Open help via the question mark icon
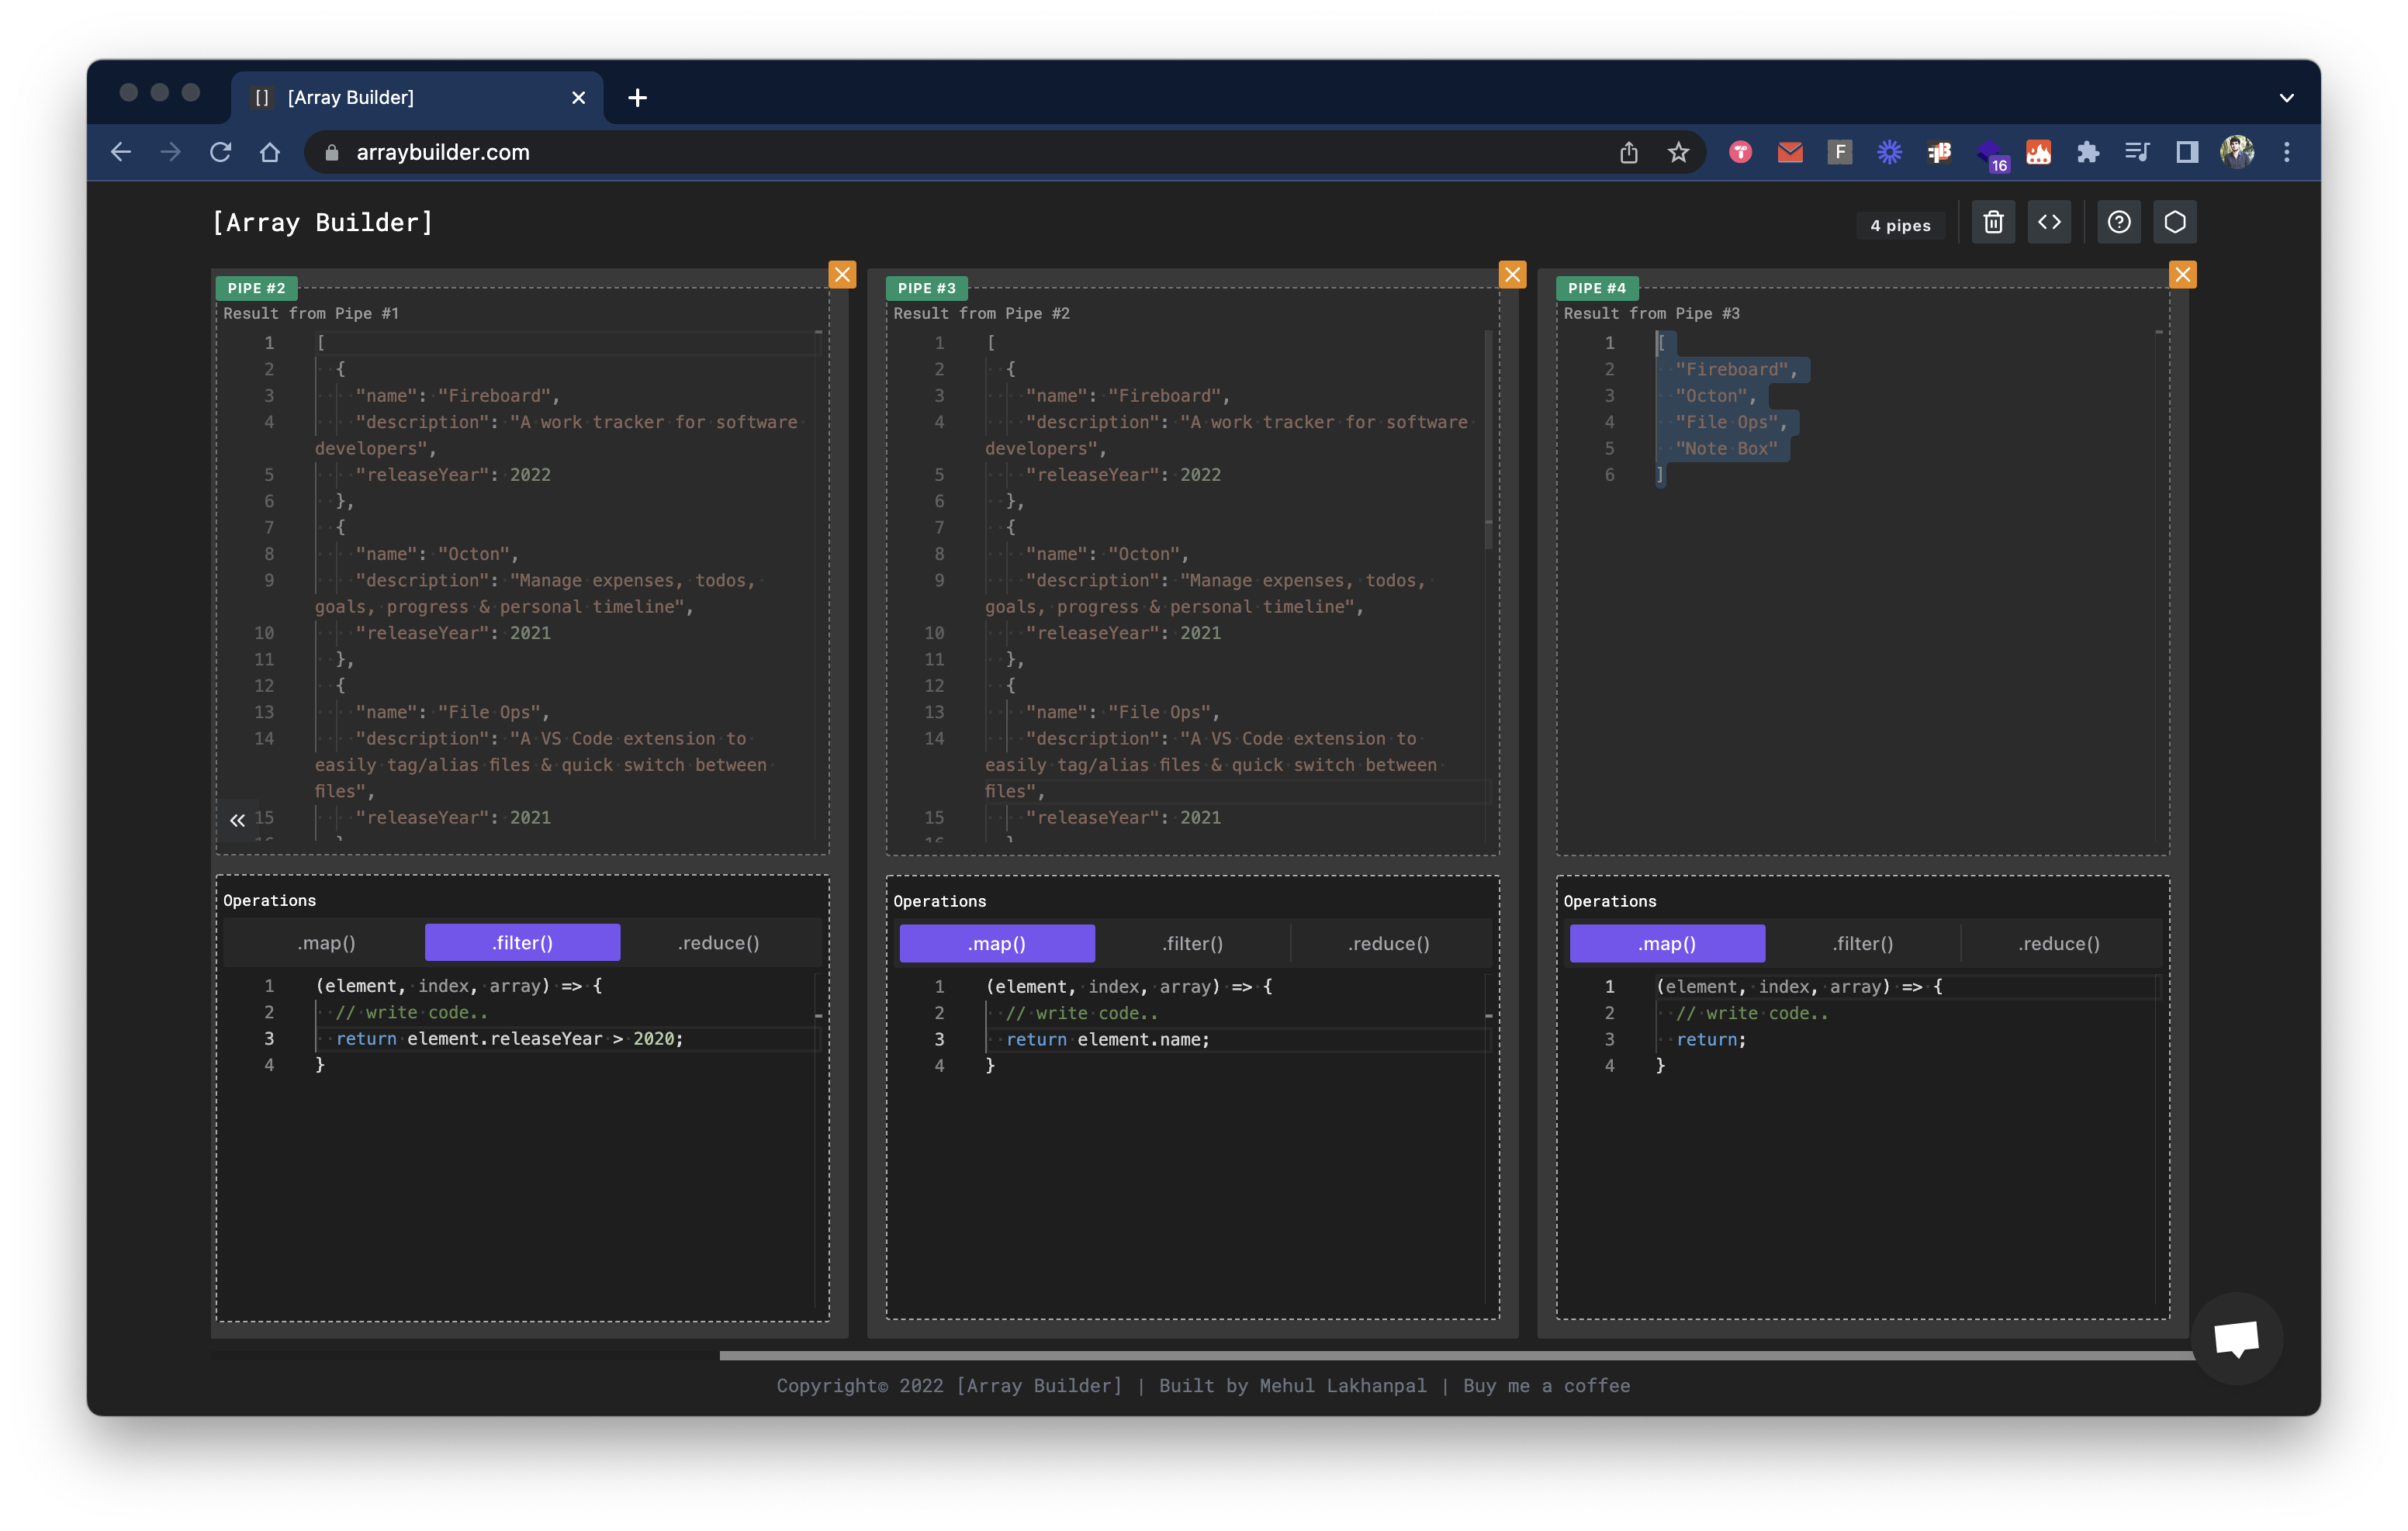Screen dimensions: 2408x1531 pos(2119,222)
